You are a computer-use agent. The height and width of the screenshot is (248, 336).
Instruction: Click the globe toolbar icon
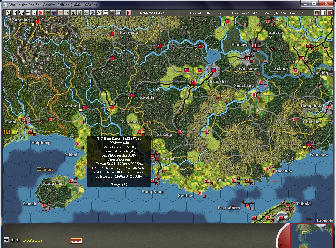pyautogui.click(x=92, y=13)
